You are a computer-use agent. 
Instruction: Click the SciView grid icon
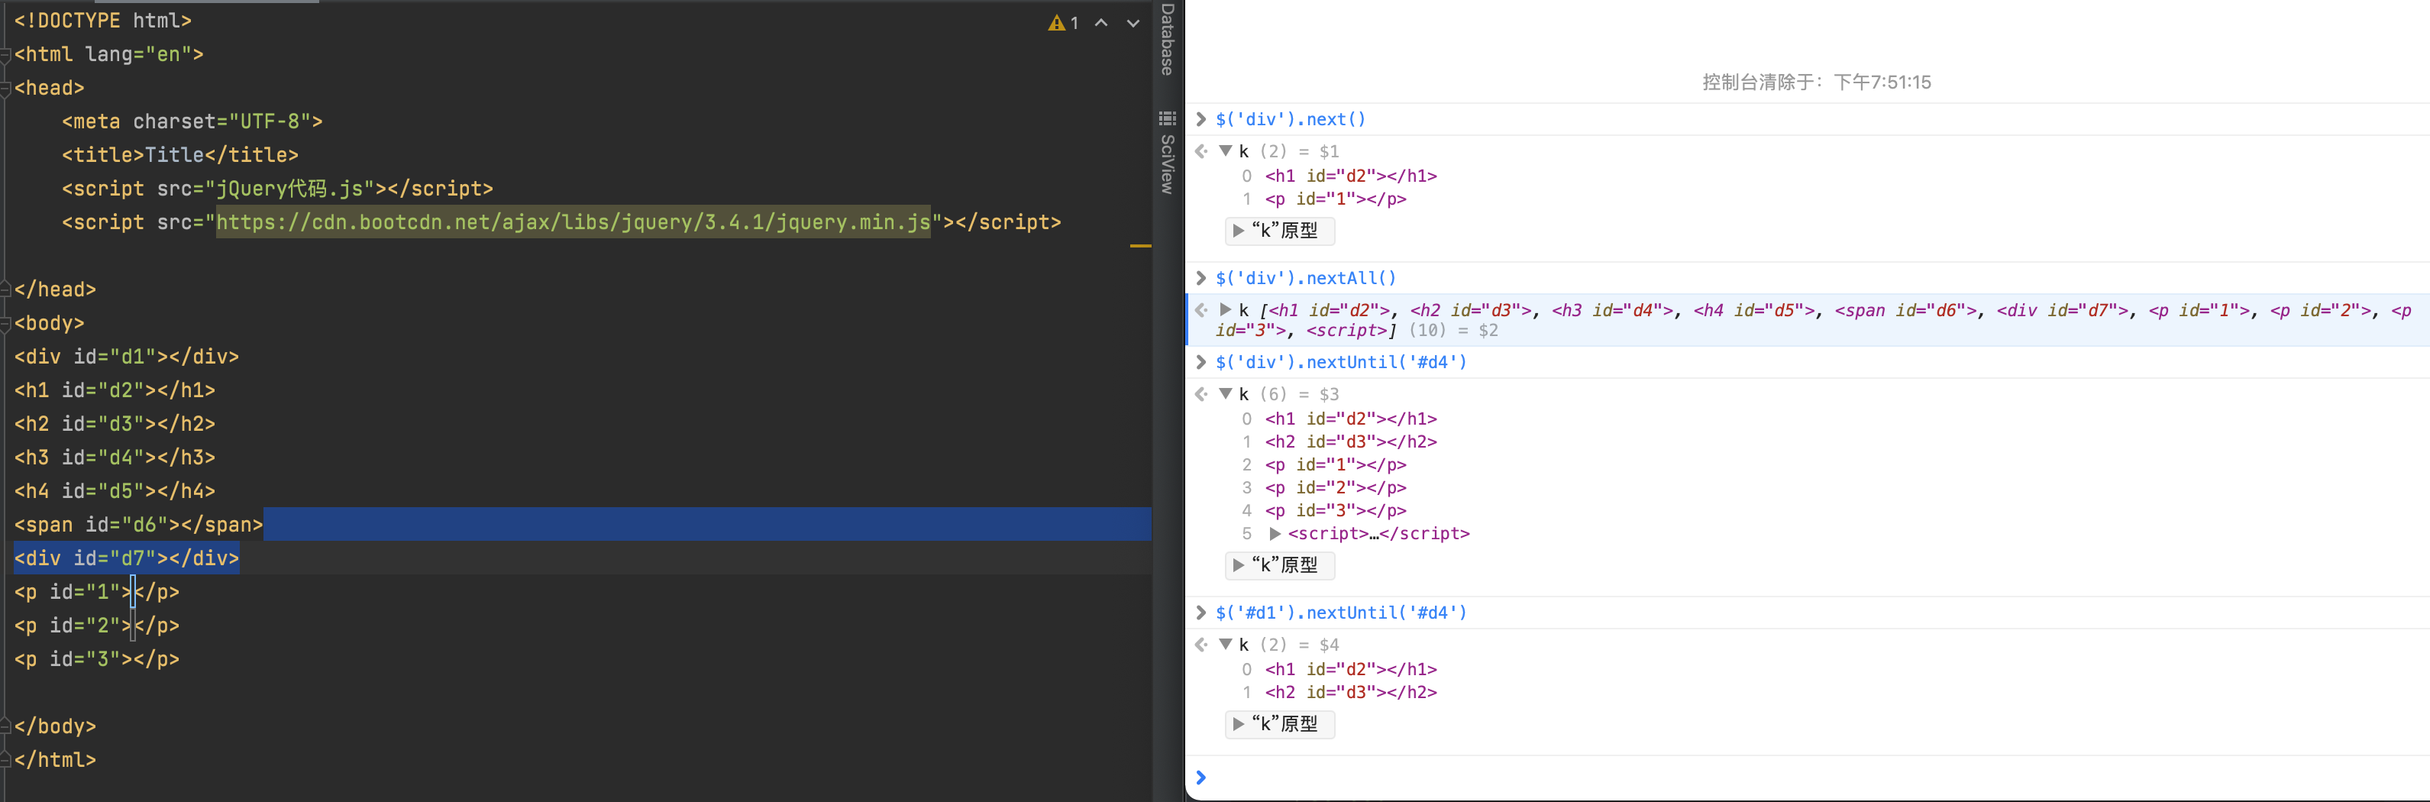1168,118
